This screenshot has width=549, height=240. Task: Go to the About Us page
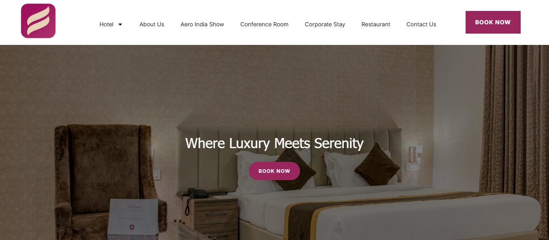(152, 24)
